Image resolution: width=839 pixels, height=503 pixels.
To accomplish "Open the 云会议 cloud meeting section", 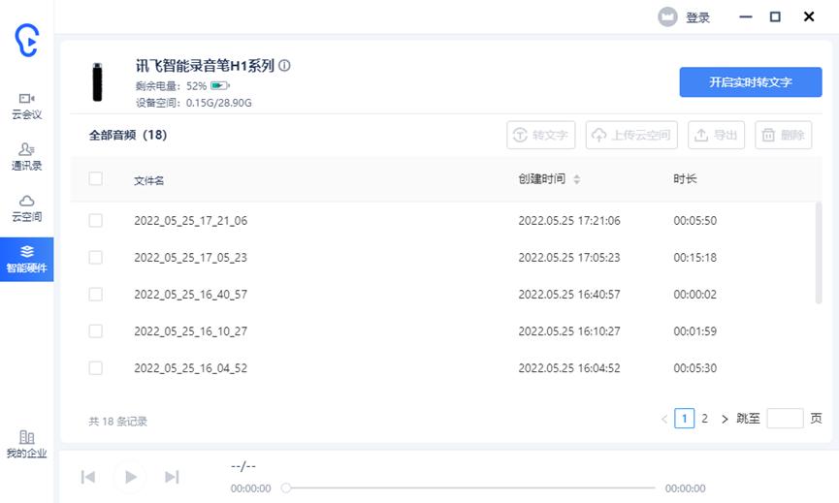I will click(26, 105).
